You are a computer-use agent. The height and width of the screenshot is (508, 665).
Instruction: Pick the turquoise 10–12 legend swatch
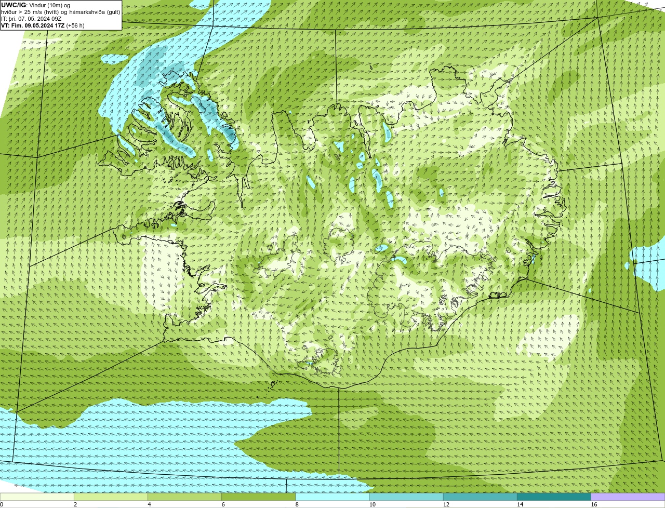pyautogui.click(x=406, y=497)
